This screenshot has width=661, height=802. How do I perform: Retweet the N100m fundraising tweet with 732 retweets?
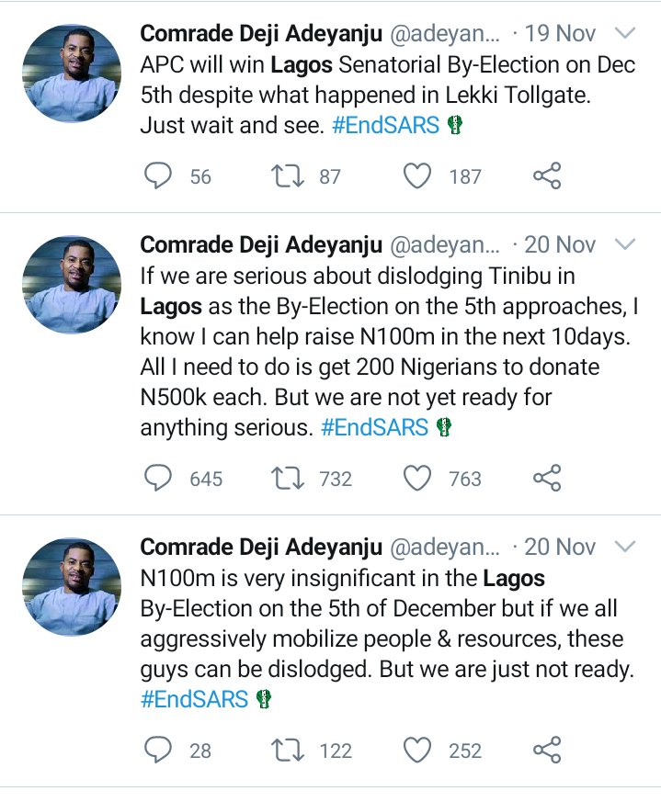click(x=288, y=478)
